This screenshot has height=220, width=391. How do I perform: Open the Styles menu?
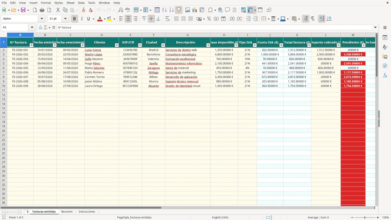[59, 3]
